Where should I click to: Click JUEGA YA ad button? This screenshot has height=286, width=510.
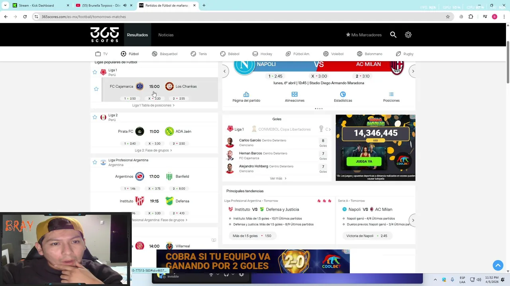click(364, 161)
